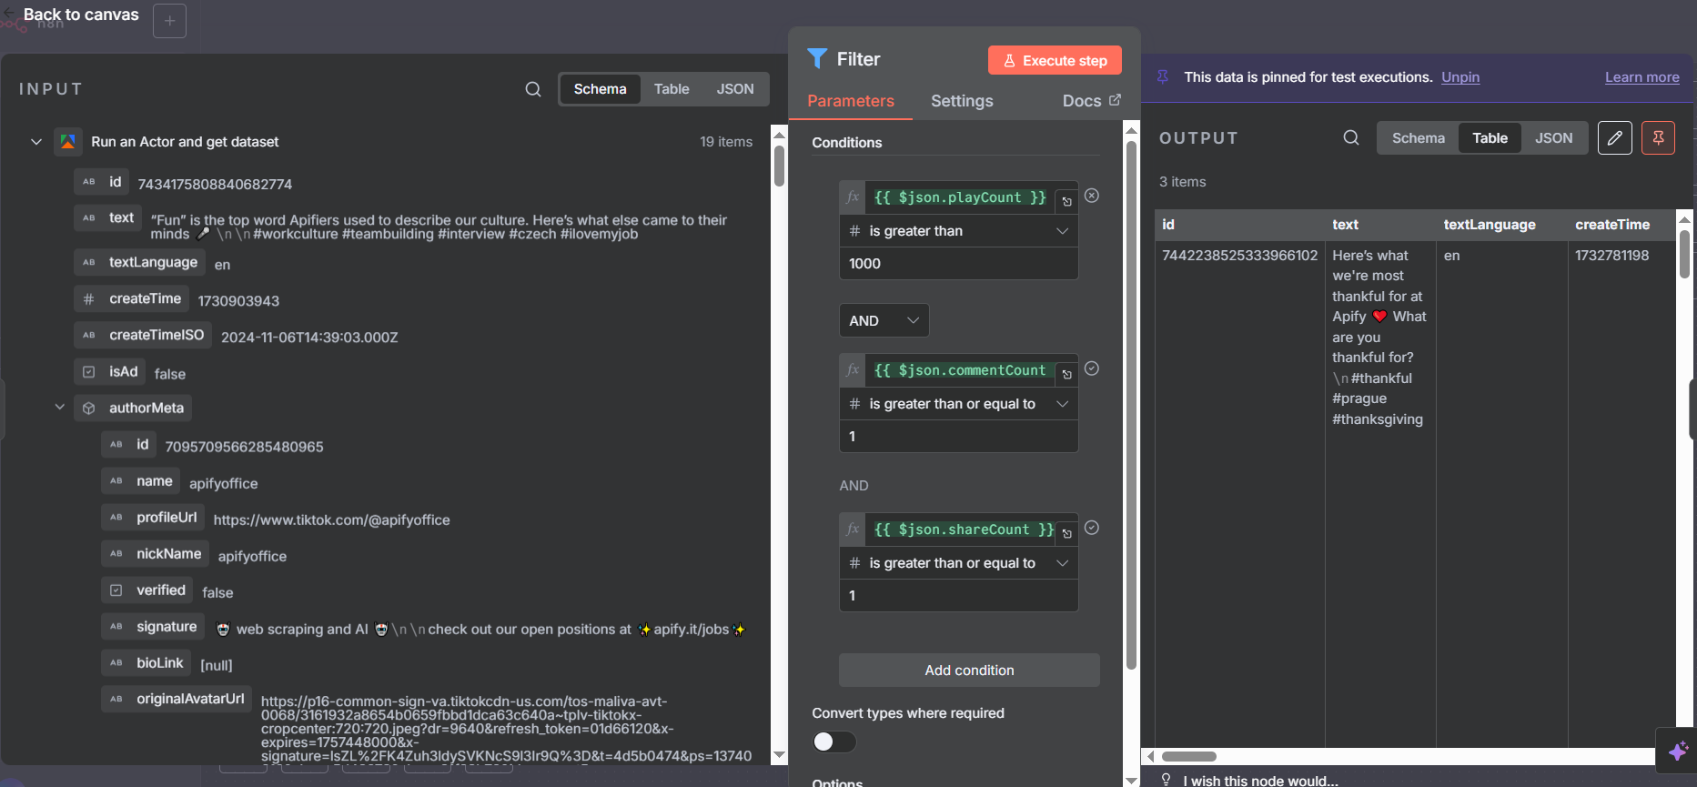Remove the playCount condition with its X icon

1092,196
